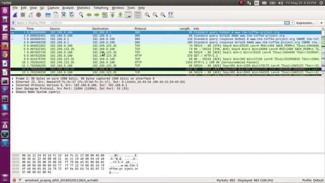Open the Expression builder

pyautogui.click(x=305, y=23)
